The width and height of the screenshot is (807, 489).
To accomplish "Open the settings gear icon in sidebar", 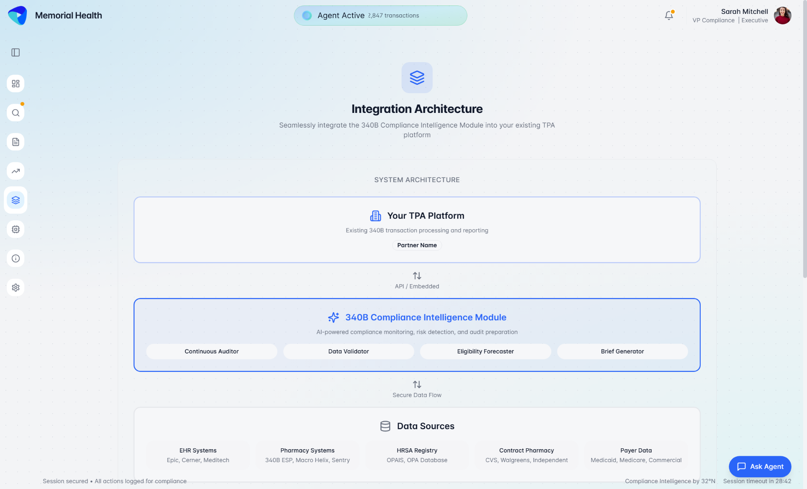I will click(16, 288).
